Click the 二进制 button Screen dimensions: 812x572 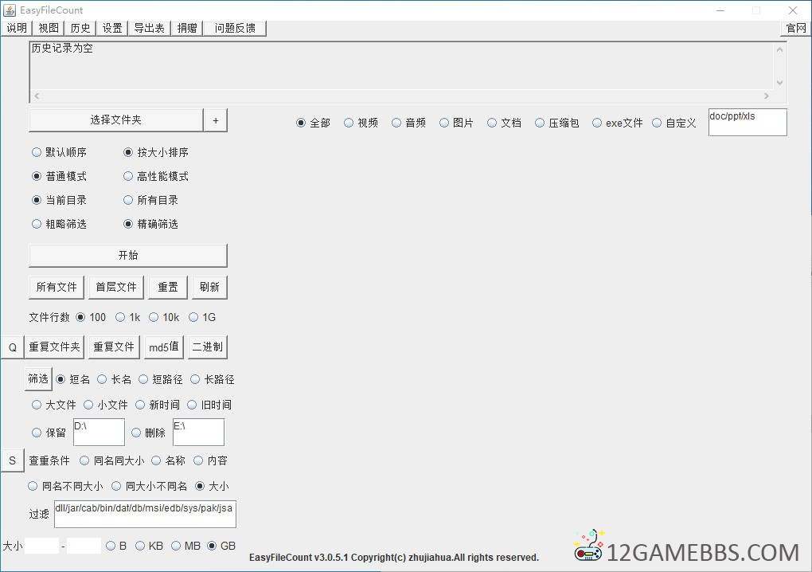pyautogui.click(x=208, y=347)
